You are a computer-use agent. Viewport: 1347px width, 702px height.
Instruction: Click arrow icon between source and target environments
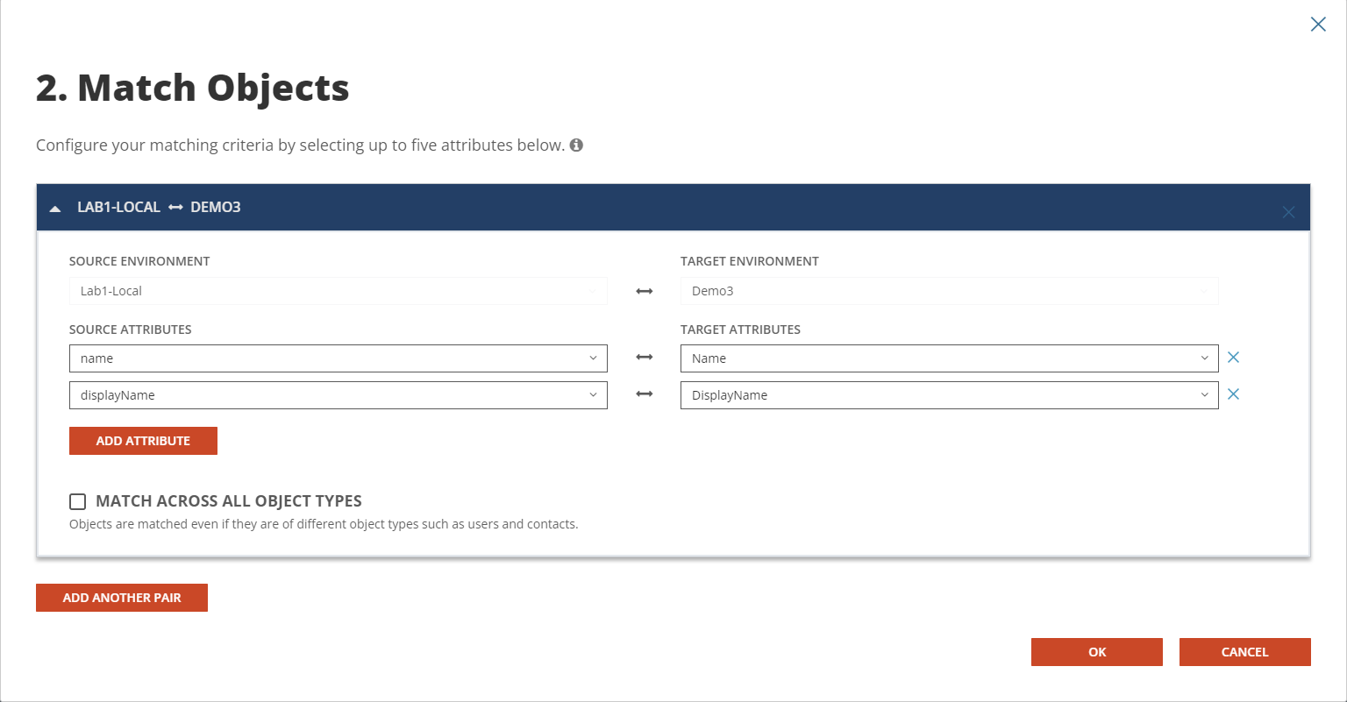pos(644,291)
